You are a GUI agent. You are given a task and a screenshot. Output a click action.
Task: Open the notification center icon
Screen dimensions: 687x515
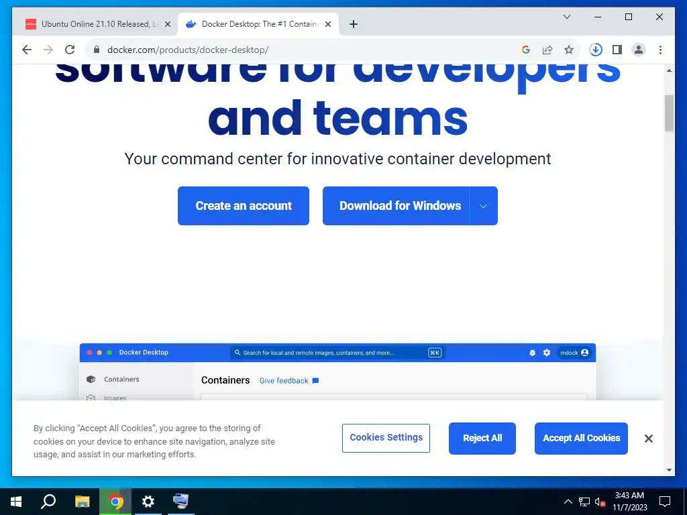(665, 502)
